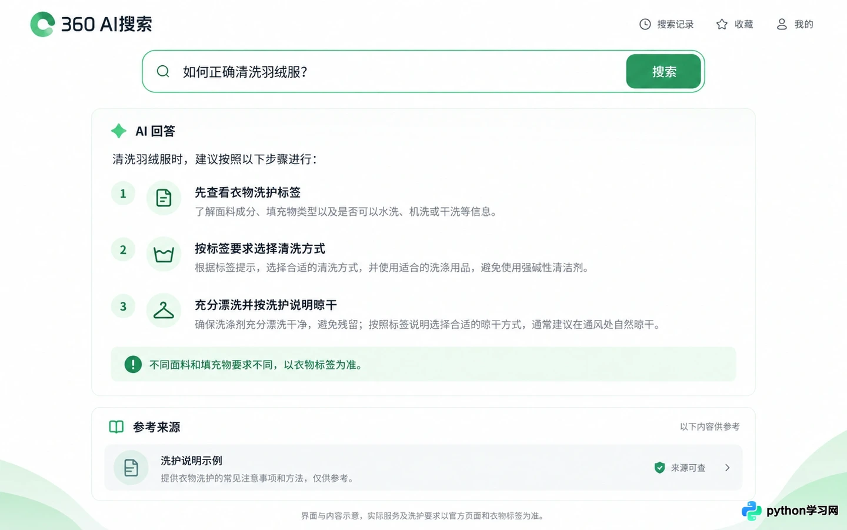Click the description starting 了解面料成分、填充物类型
847x530 pixels.
[348, 212]
